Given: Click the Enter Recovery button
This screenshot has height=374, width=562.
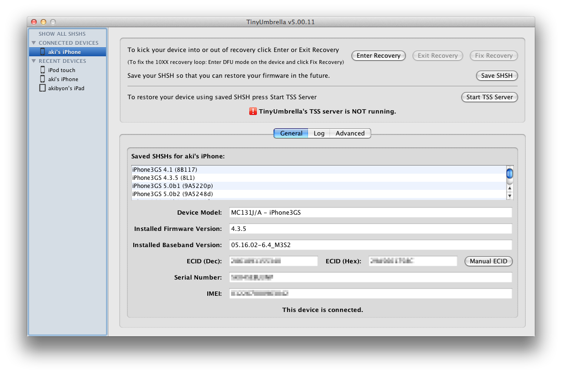Looking at the screenshot, I should tap(378, 55).
